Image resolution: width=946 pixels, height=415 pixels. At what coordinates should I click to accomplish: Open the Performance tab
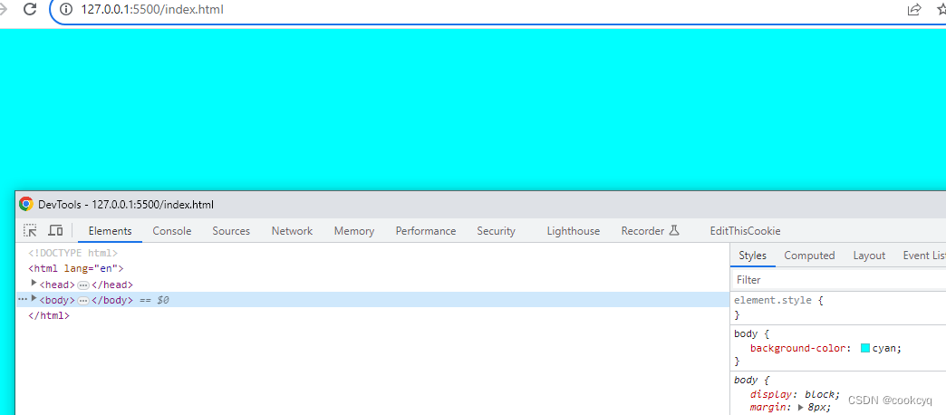[x=426, y=231]
